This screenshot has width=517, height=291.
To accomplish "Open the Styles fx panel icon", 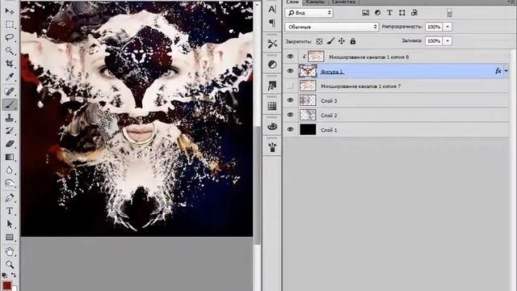I will tap(272, 85).
